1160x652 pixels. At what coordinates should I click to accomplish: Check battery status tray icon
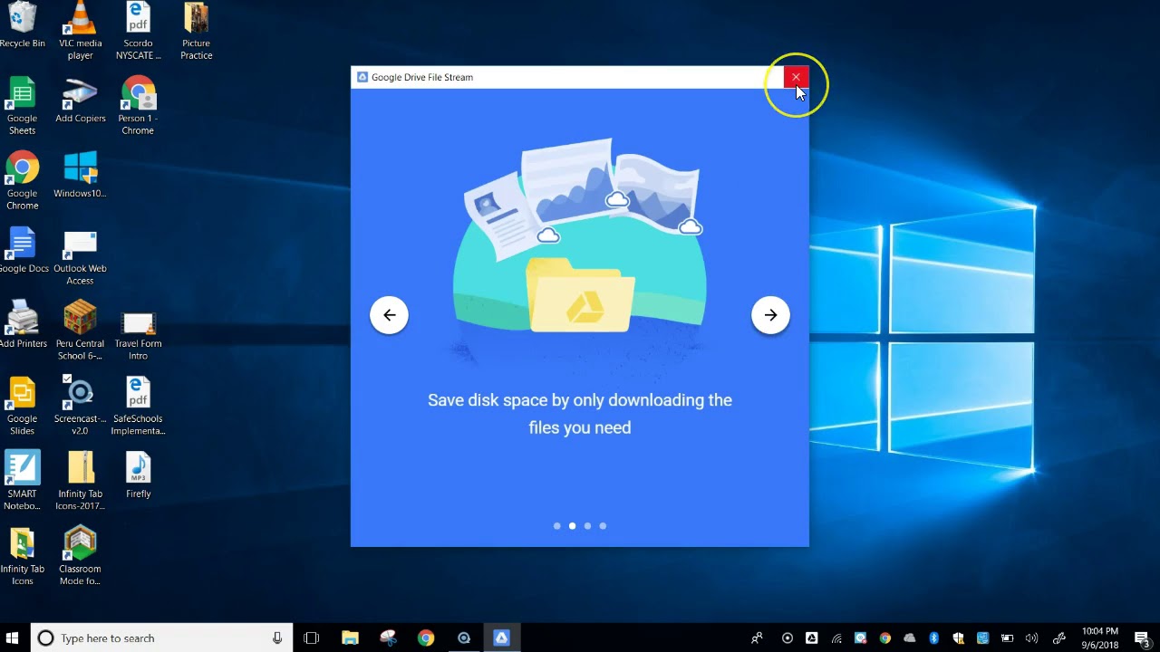click(1007, 638)
